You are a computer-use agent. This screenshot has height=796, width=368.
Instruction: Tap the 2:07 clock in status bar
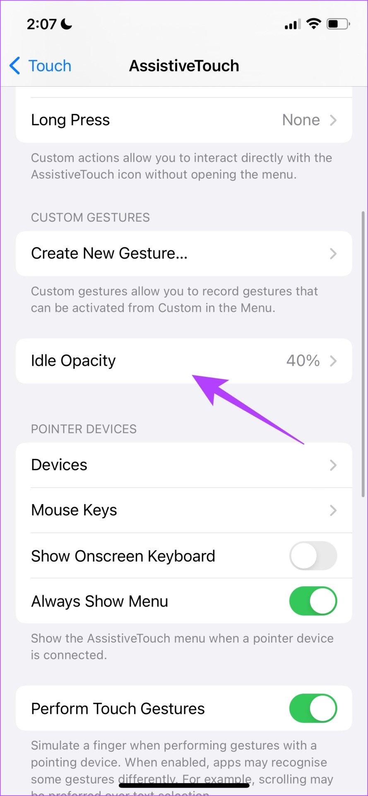coord(41,24)
